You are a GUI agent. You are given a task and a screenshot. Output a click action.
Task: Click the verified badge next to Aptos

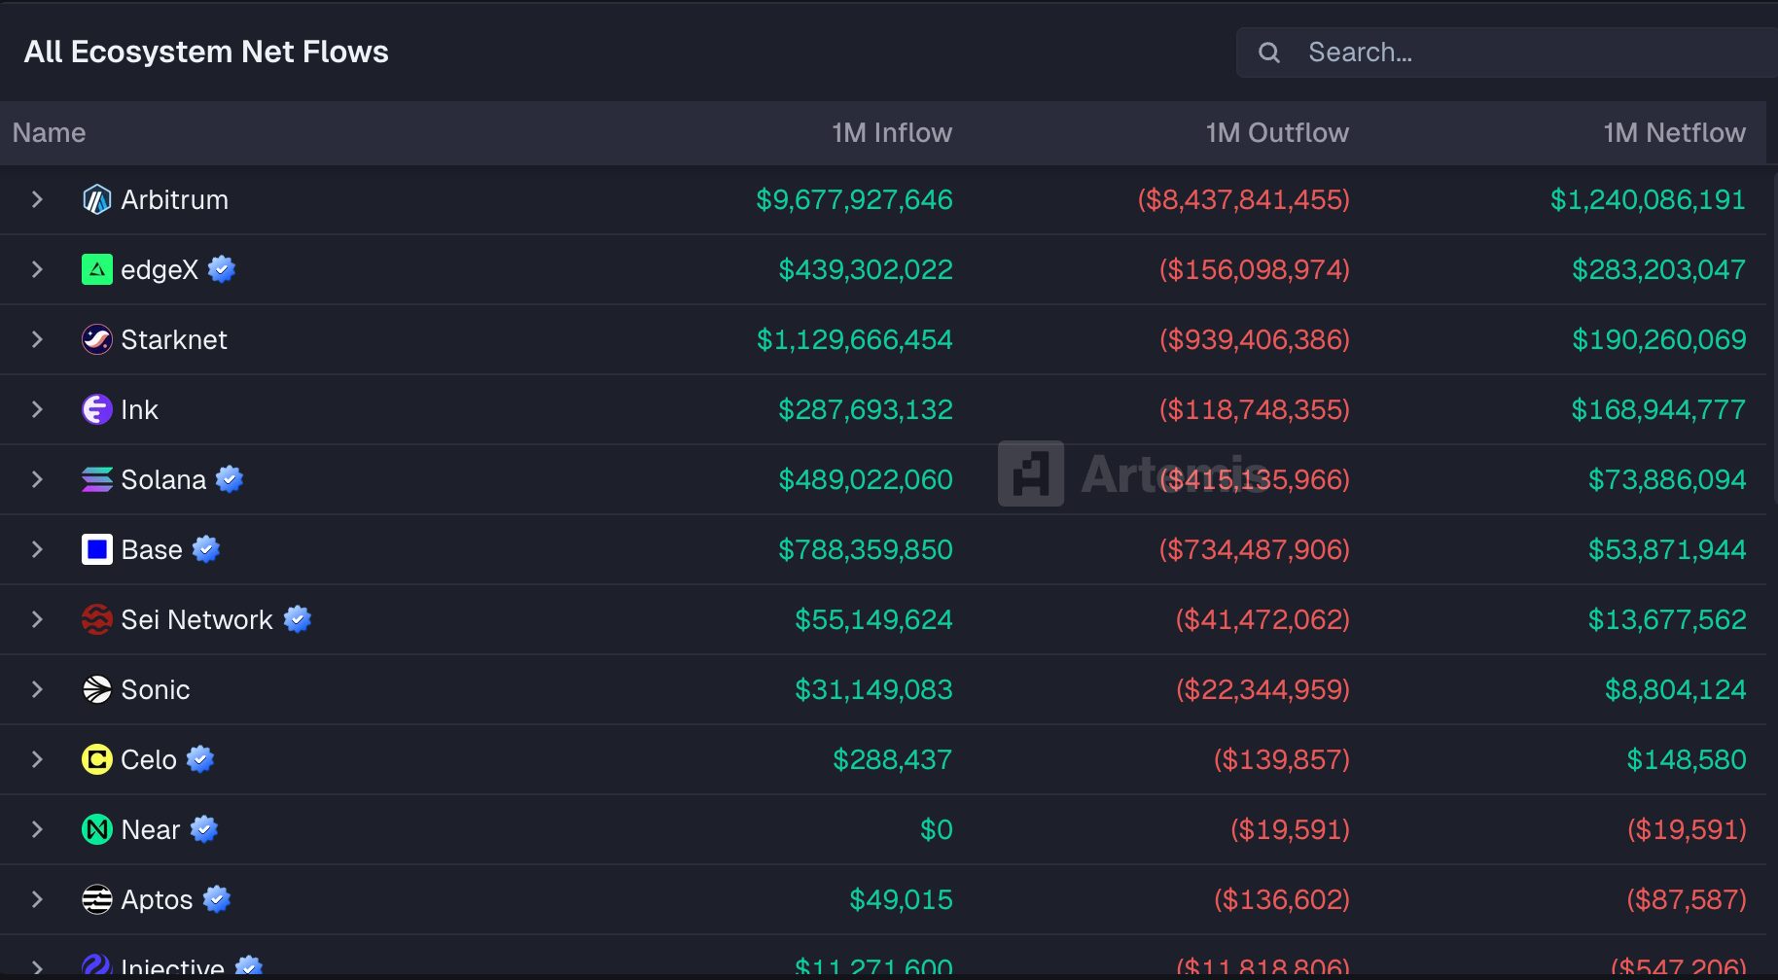217,899
